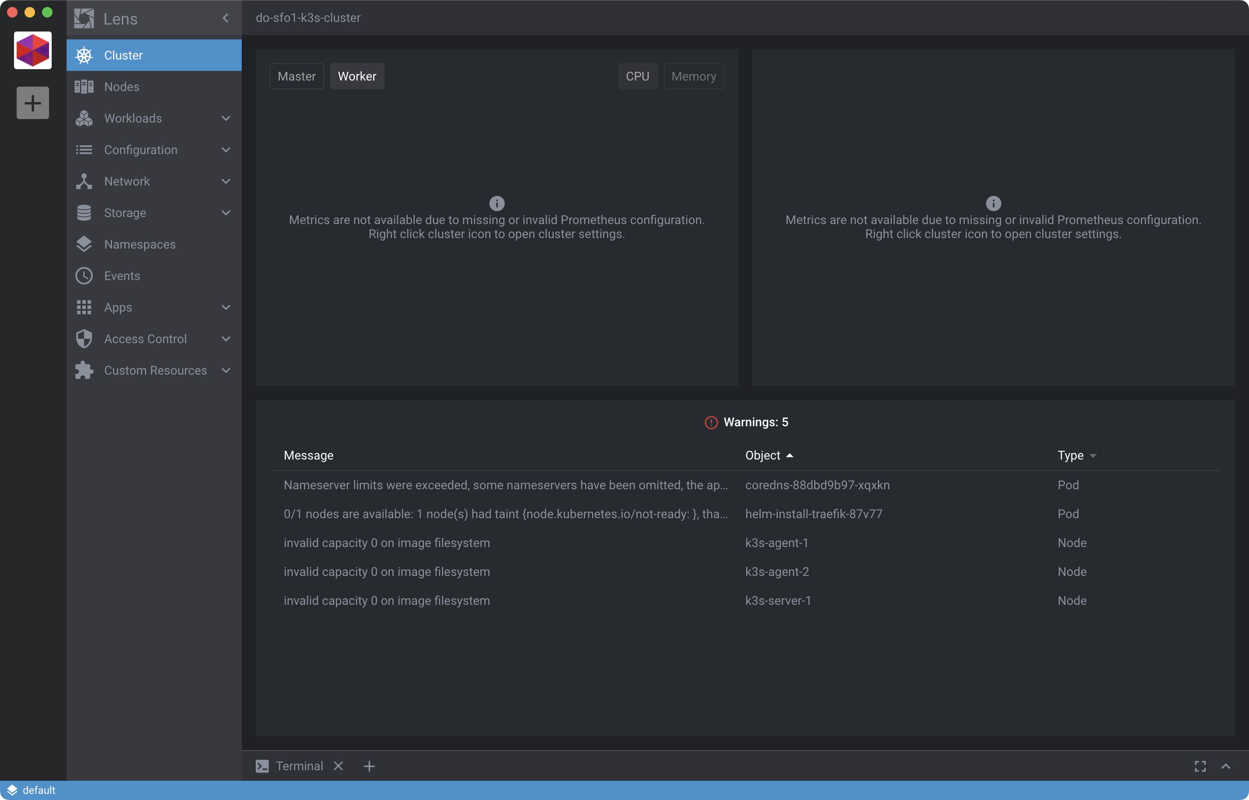Open the Cluster sidebar item
This screenshot has height=800, width=1249.
pyautogui.click(x=154, y=55)
